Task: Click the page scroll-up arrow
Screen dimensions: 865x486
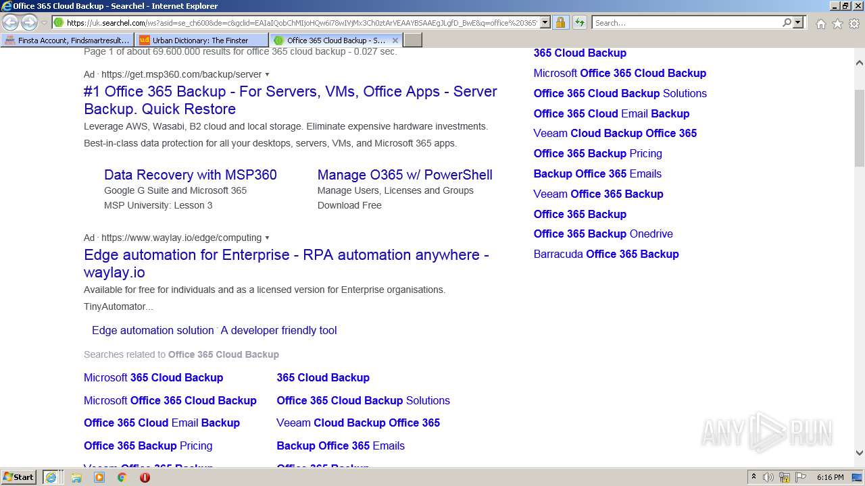Action: [x=860, y=62]
